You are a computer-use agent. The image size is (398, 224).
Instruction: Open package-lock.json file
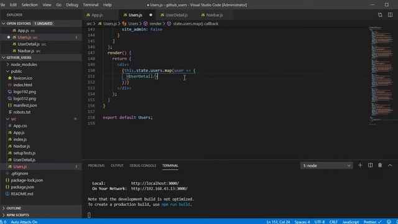click(x=27, y=180)
